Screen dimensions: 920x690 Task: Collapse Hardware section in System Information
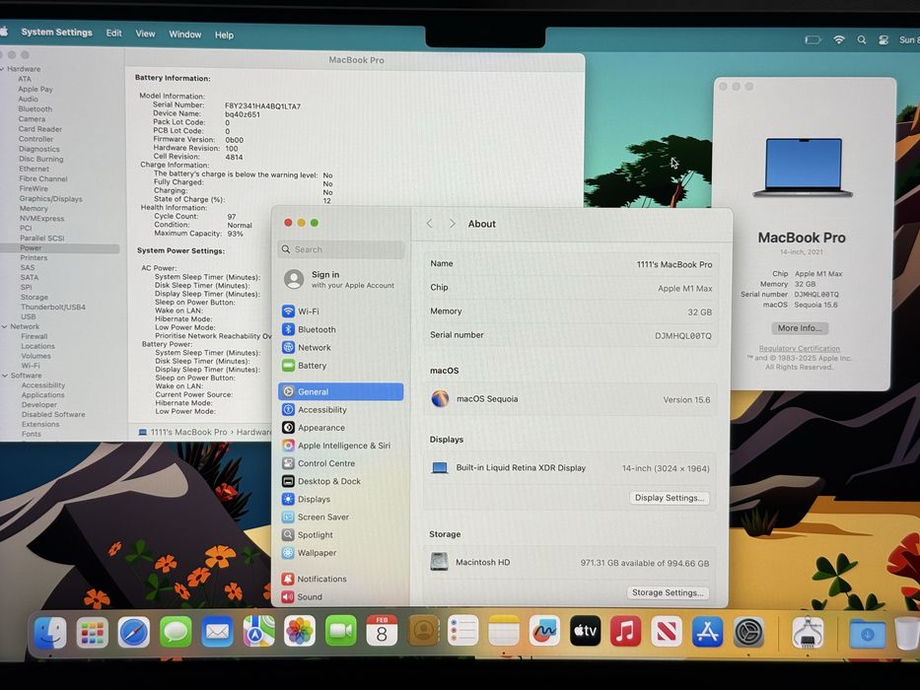(3, 69)
